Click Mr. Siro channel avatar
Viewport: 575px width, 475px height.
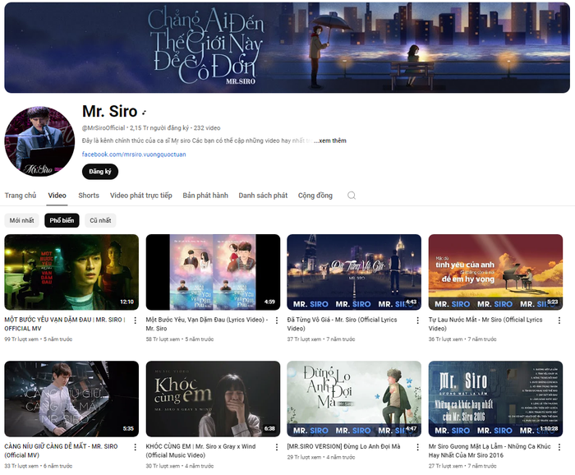click(39, 141)
